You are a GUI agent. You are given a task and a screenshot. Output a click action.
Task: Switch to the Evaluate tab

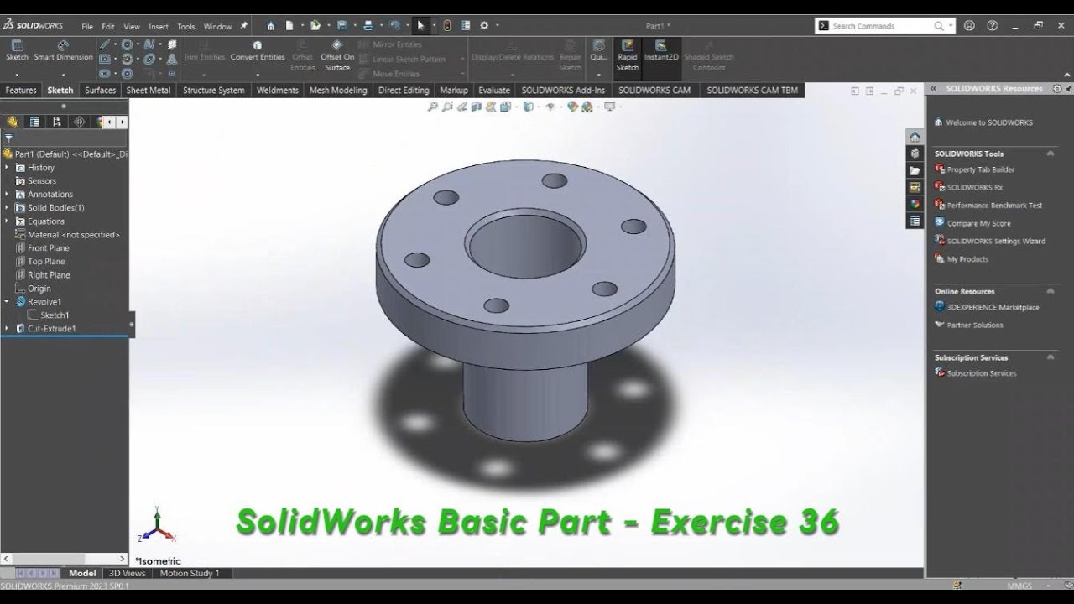pos(494,91)
